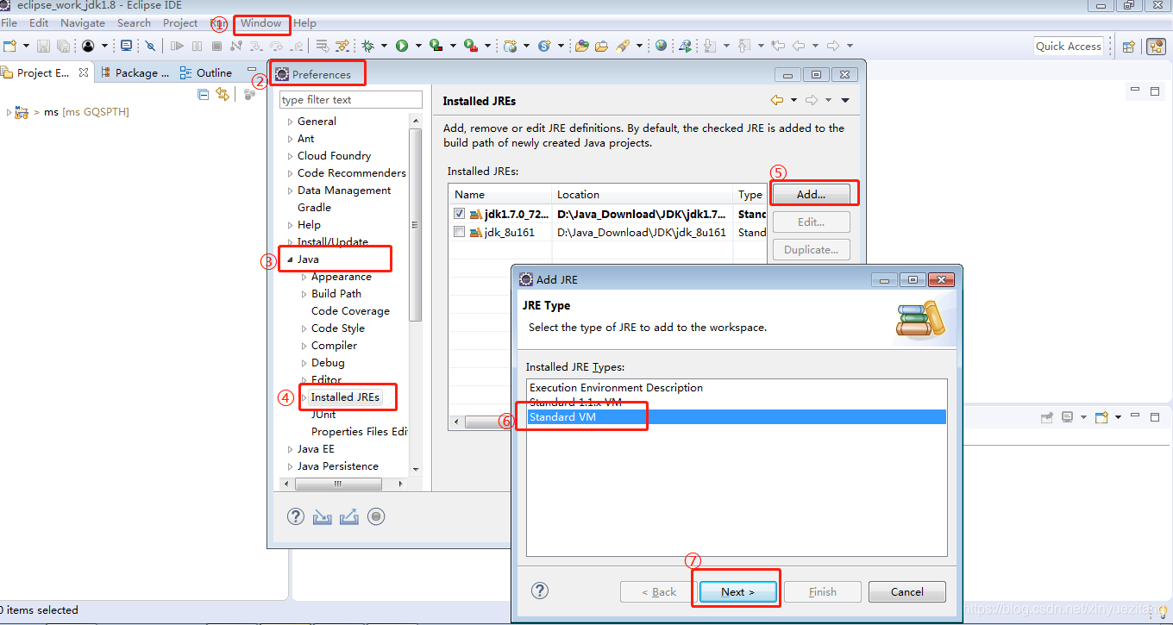Click the Forward navigation arrow in main toolbar

833,46
